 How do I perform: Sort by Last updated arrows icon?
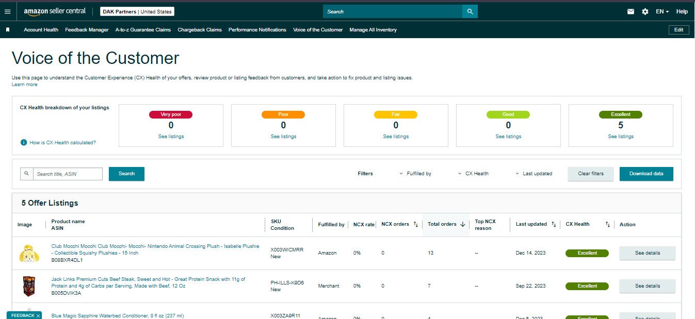[x=554, y=224]
